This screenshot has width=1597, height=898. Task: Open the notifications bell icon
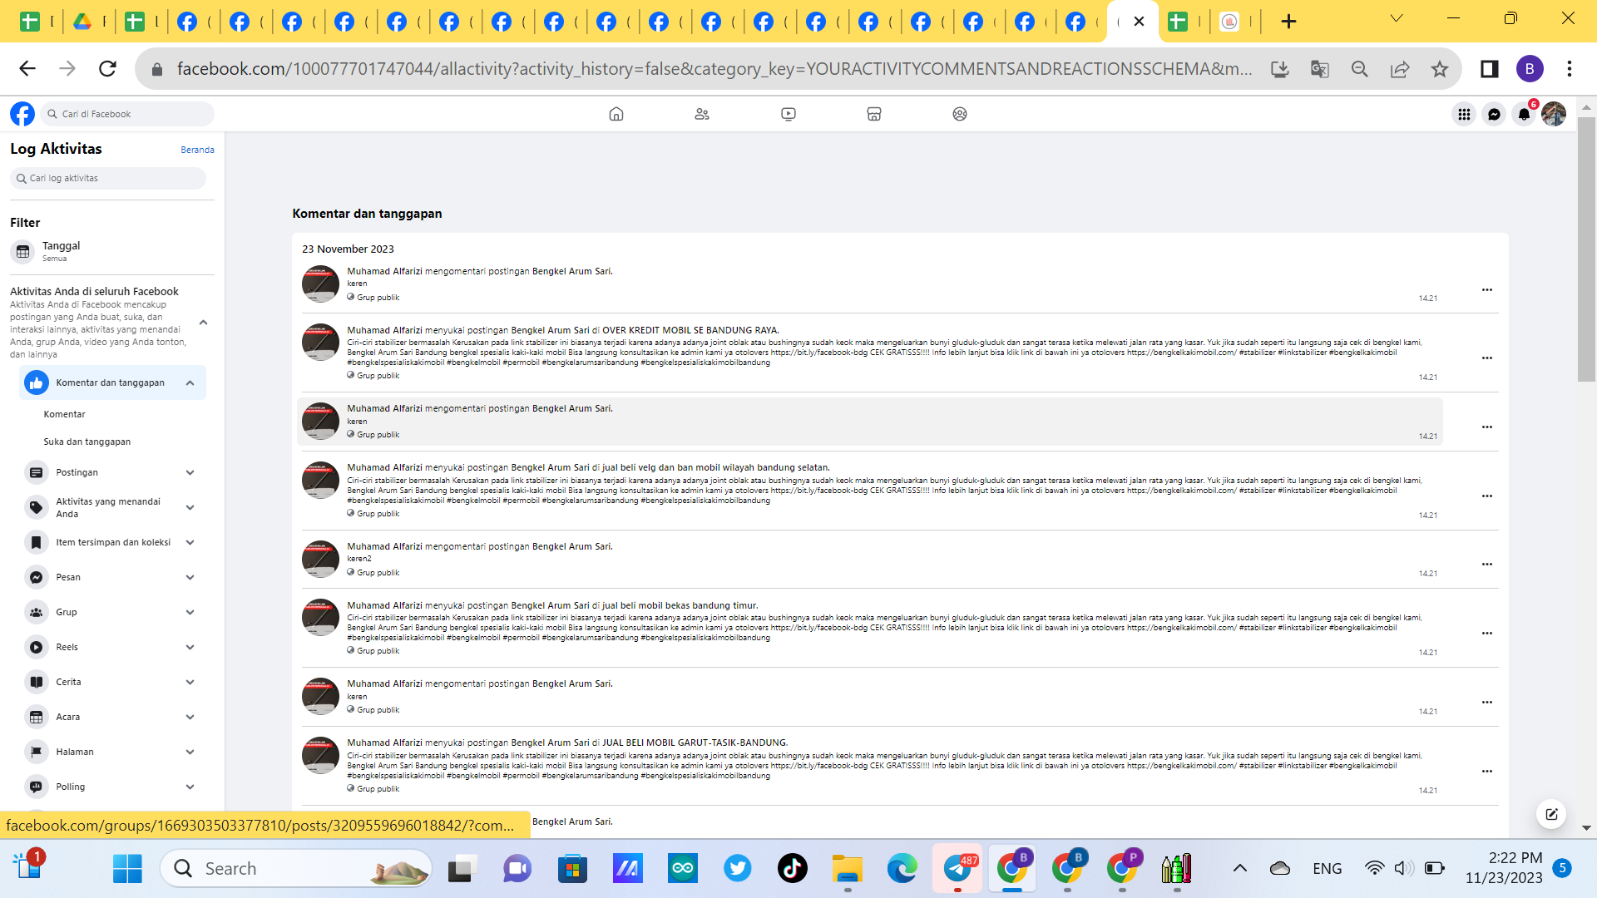click(x=1524, y=114)
